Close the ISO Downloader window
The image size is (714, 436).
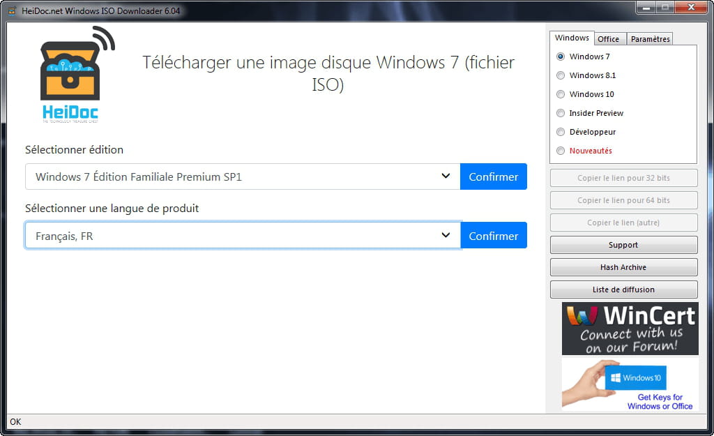[x=691, y=7]
